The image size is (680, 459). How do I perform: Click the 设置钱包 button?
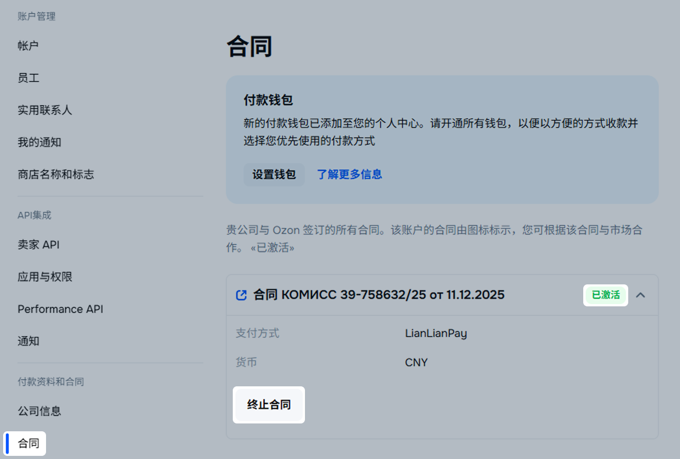pyautogui.click(x=274, y=175)
